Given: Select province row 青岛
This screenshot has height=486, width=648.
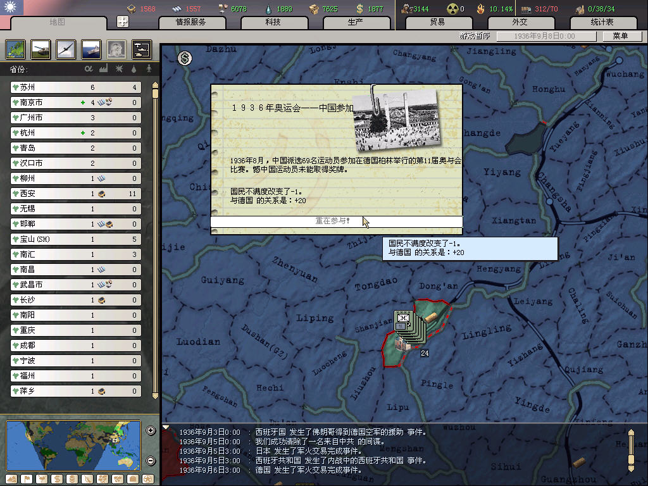Looking at the screenshot, I should pyautogui.click(x=76, y=148).
